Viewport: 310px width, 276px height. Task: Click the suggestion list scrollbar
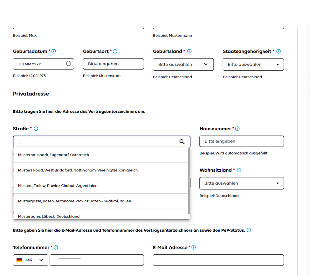click(189, 181)
